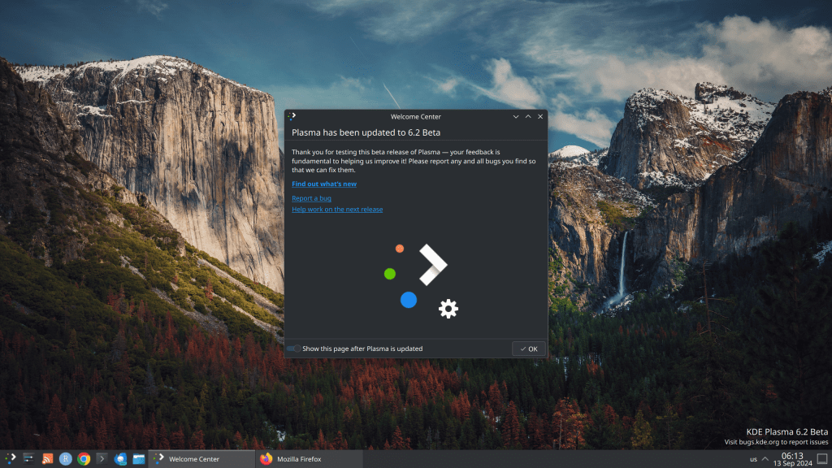
Task: Switch to Mozilla Firefox taskbar entry
Action: click(298, 459)
